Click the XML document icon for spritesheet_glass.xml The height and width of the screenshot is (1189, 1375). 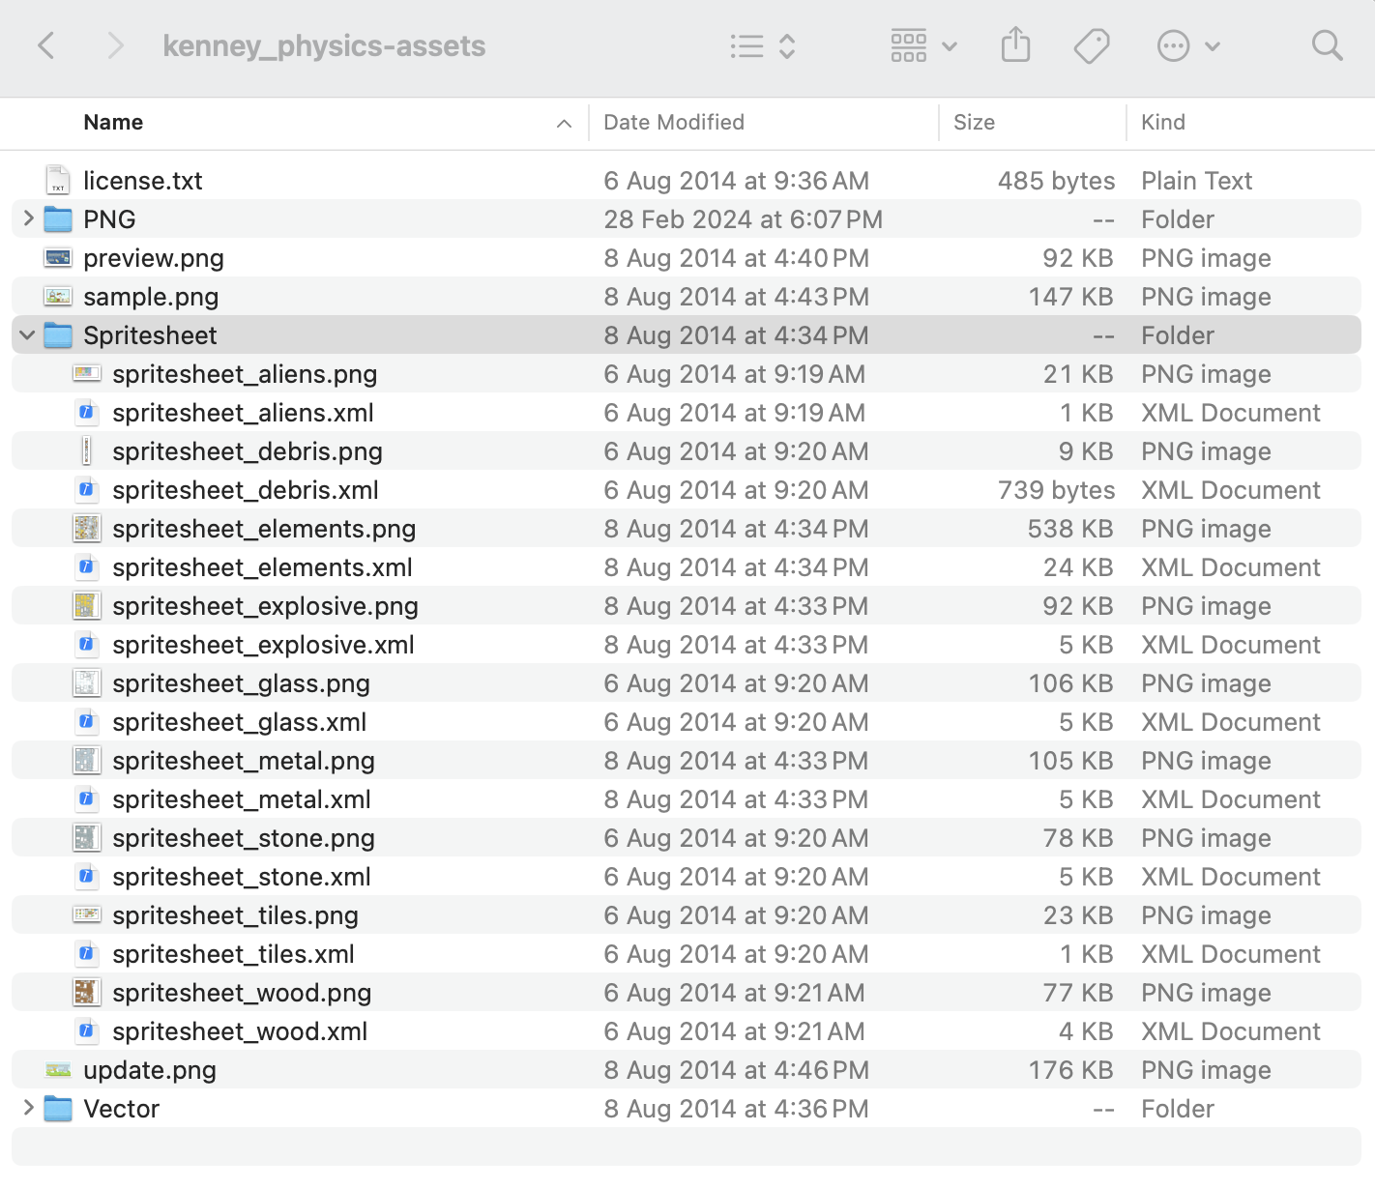(x=87, y=721)
